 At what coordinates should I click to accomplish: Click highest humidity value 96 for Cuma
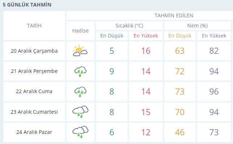click(214, 91)
